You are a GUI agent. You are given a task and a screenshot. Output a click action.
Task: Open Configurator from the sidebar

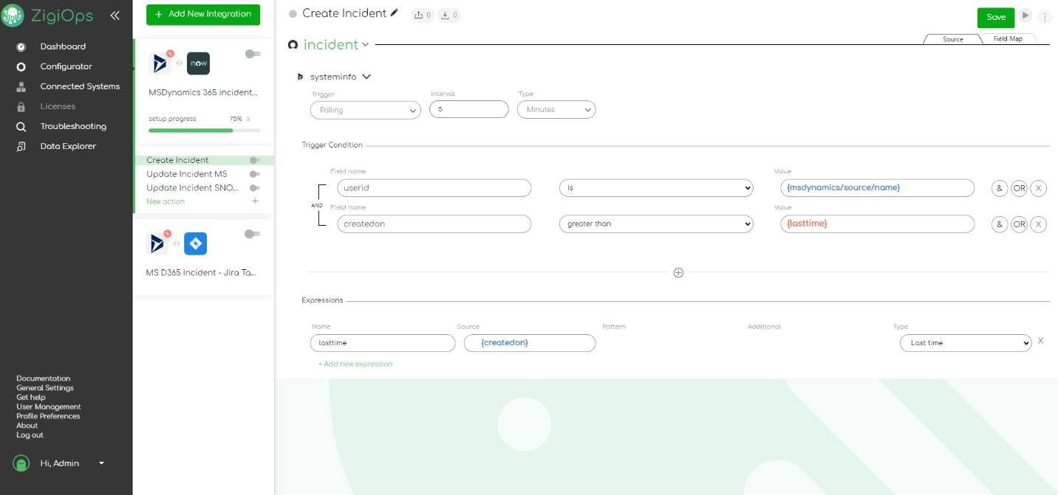click(x=66, y=66)
